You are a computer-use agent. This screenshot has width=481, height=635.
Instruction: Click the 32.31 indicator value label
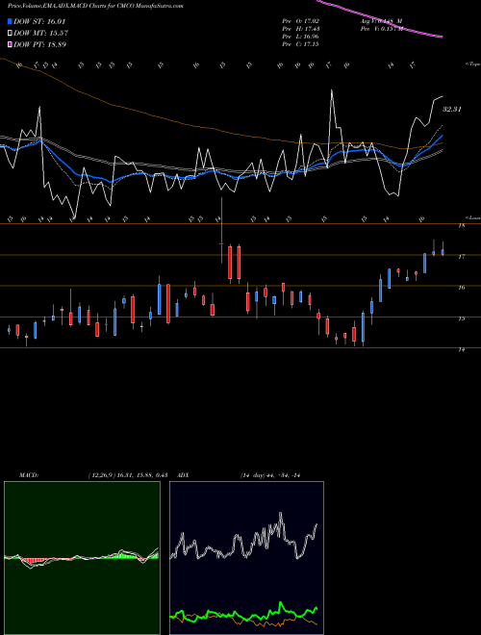click(452, 109)
